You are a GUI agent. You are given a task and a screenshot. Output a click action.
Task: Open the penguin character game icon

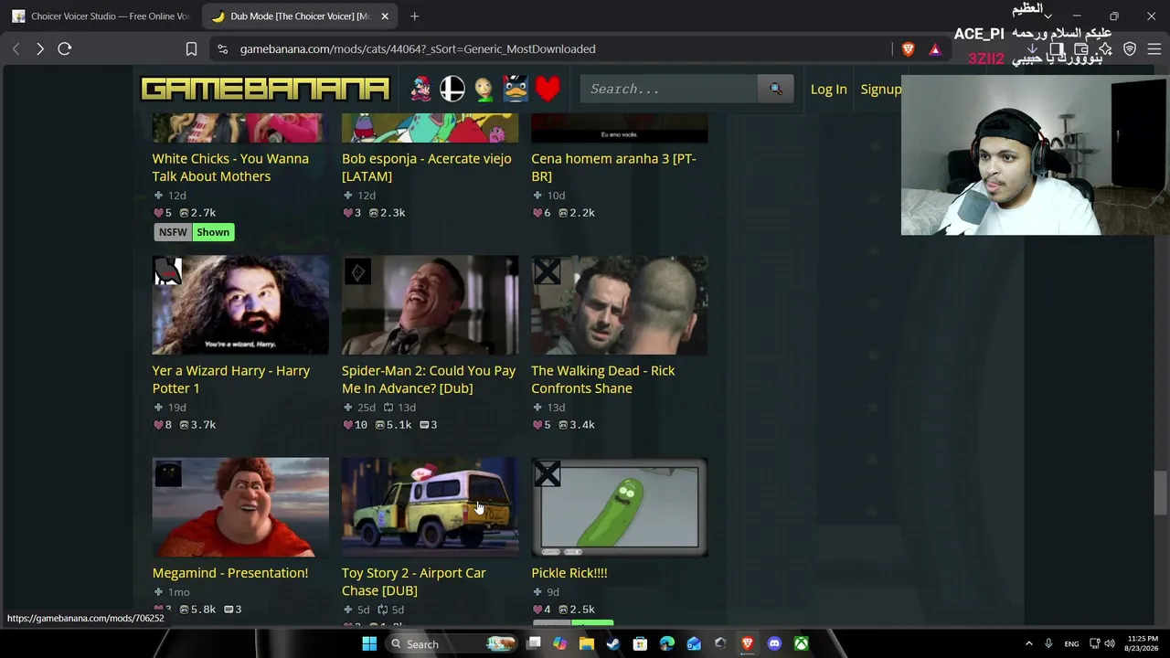tap(516, 89)
